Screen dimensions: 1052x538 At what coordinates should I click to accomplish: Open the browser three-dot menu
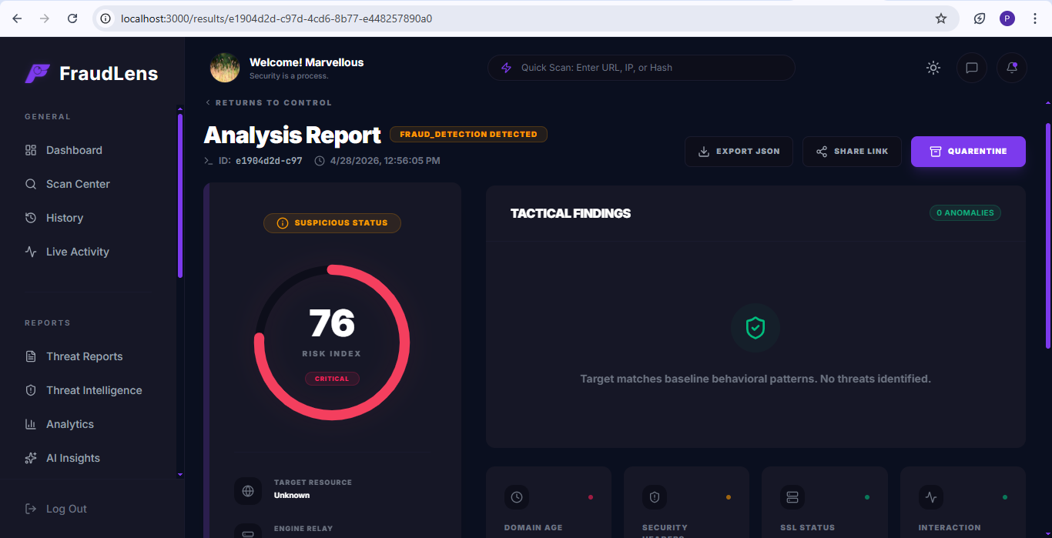pyautogui.click(x=1034, y=18)
